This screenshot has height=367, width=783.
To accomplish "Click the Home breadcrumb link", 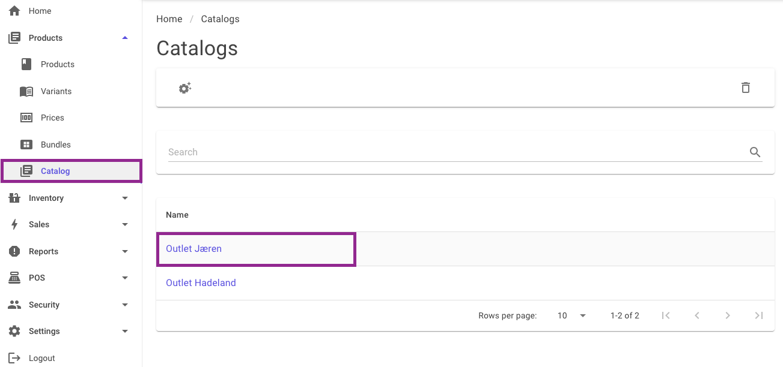I will pyautogui.click(x=169, y=19).
